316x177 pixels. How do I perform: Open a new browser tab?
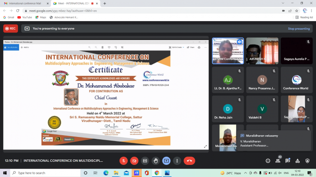click(105, 4)
